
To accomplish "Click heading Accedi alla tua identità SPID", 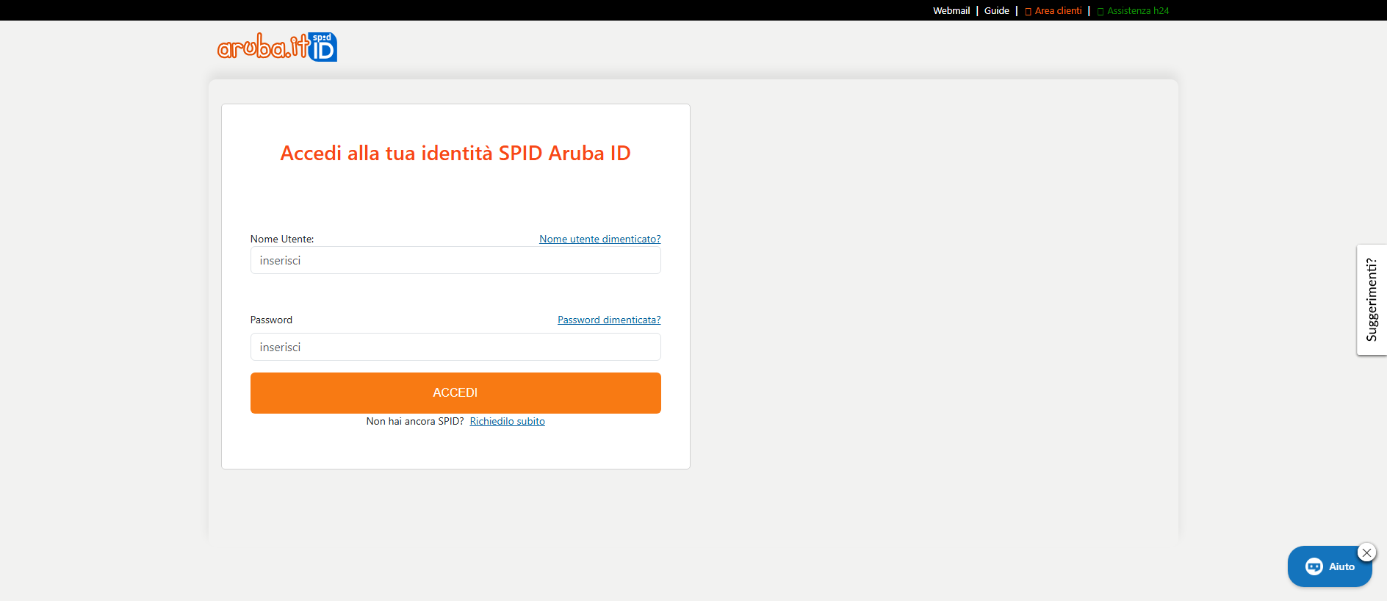I will coord(455,153).
